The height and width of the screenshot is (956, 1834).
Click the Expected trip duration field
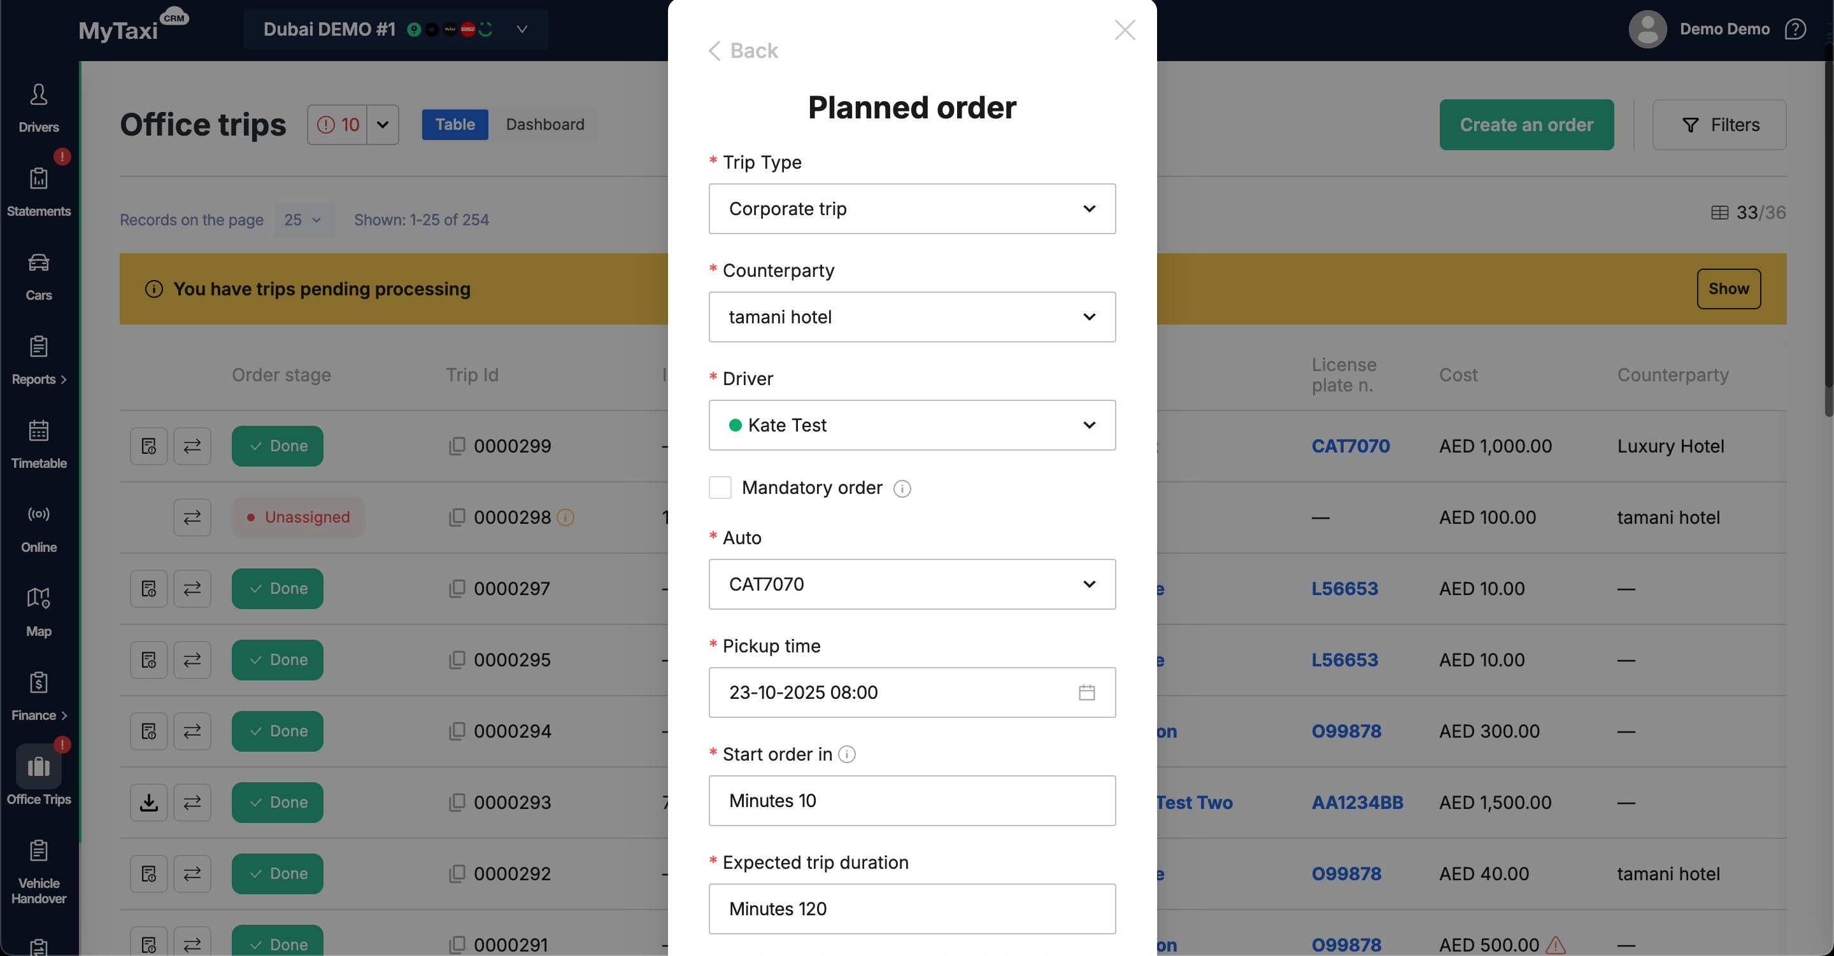click(911, 908)
